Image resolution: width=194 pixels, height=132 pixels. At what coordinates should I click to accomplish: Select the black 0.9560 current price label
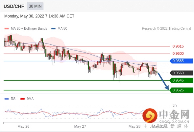[181, 73]
